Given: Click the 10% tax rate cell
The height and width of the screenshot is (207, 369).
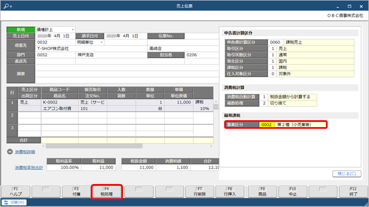Looking at the screenshot, I should click(x=203, y=109).
